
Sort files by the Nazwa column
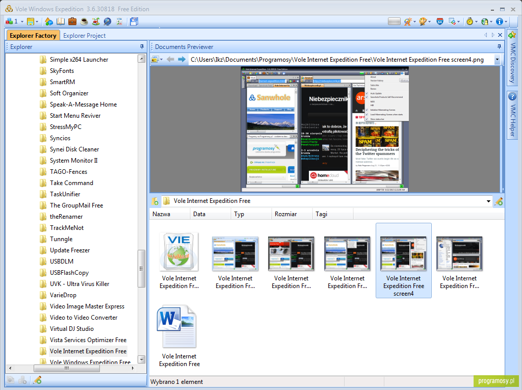(169, 214)
